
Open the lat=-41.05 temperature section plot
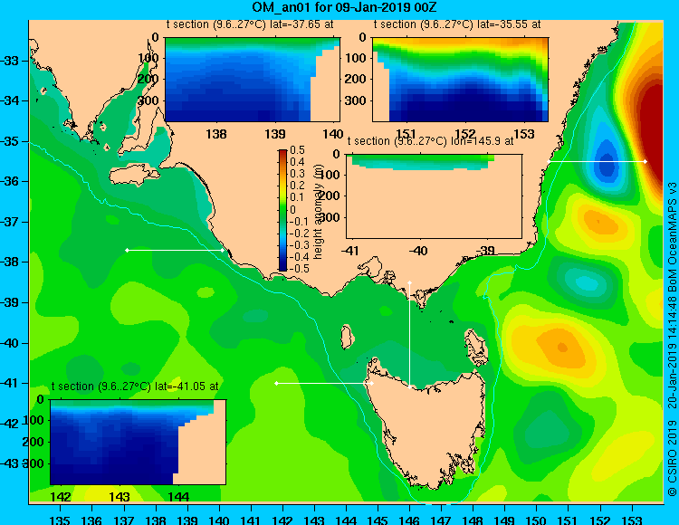click(139, 442)
